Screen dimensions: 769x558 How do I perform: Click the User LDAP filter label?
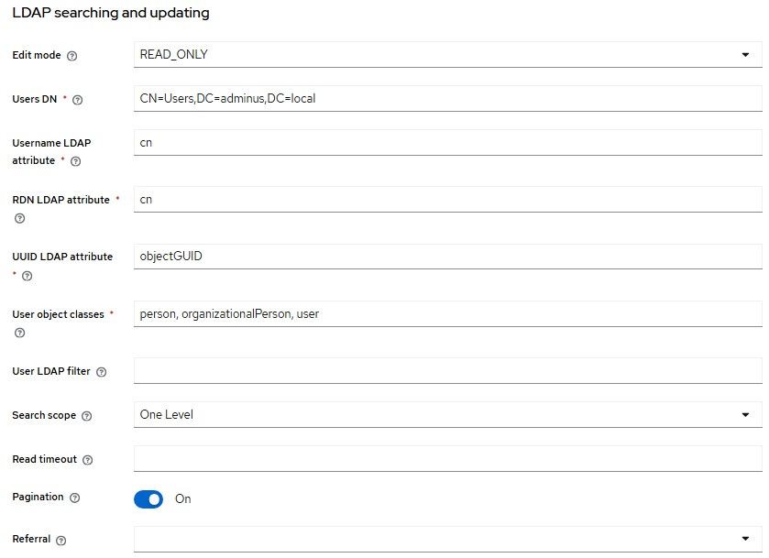tap(51, 371)
